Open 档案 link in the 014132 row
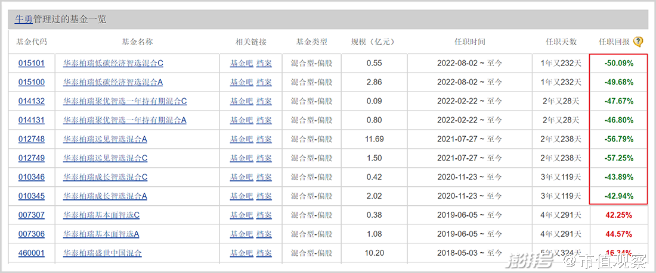 pos(264,101)
